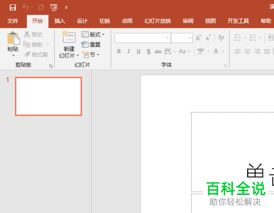Viewport: 274px width, 213px height.
Task: Open the 帮助 tab
Action: tap(266, 21)
